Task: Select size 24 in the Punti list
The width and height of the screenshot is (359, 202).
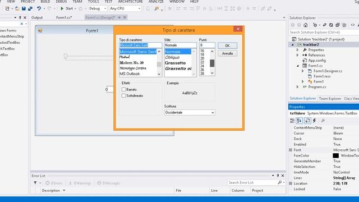Action: (202, 66)
